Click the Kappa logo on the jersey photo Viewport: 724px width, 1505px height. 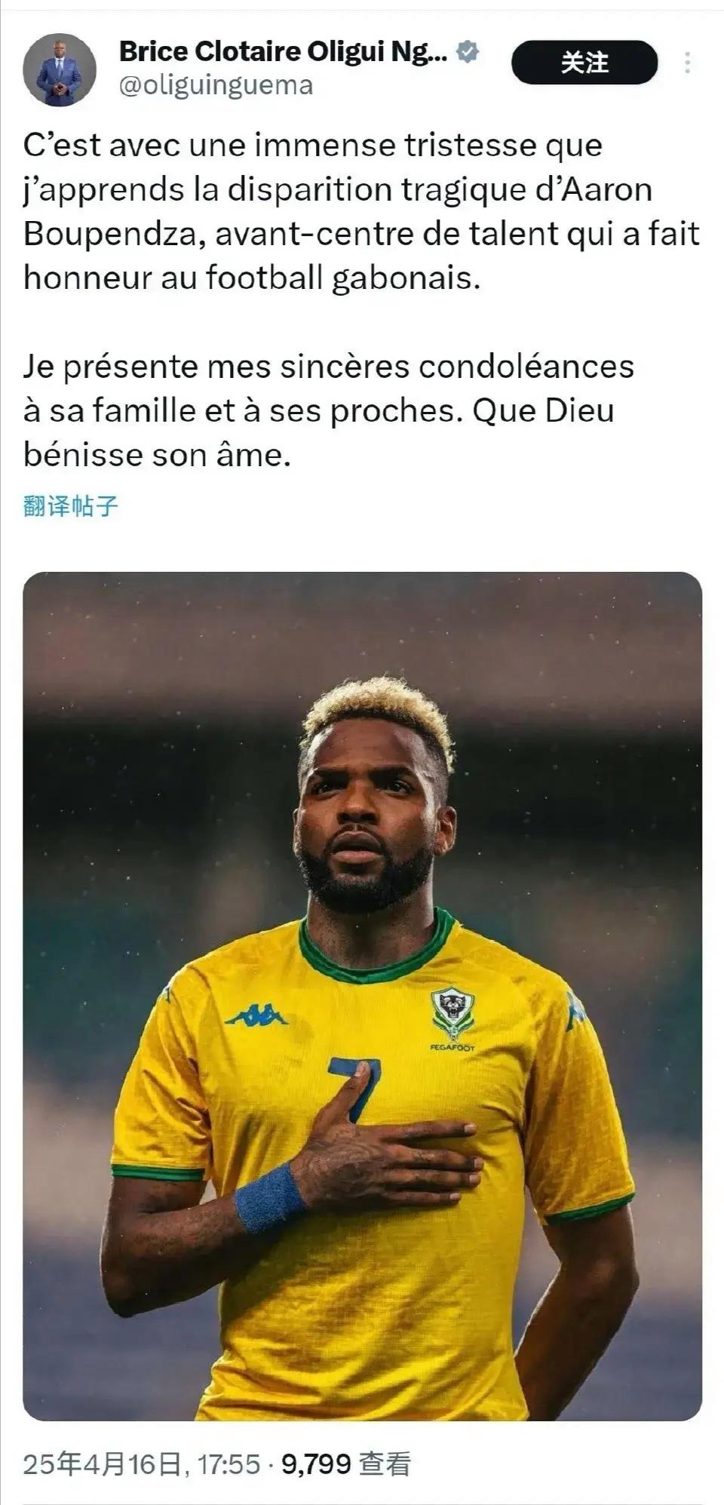pyautogui.click(x=256, y=1015)
